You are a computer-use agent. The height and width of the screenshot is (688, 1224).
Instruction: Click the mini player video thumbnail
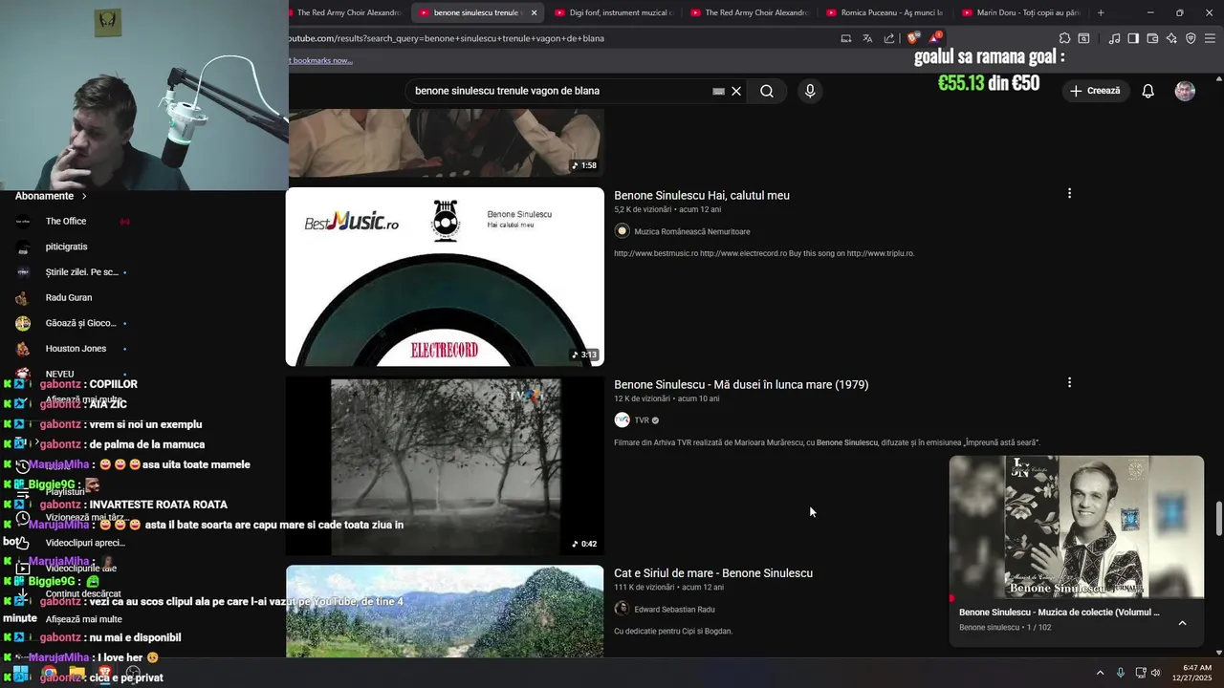tap(1077, 527)
